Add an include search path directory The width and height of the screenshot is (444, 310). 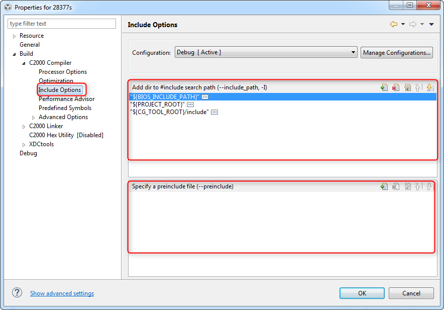pyautogui.click(x=384, y=87)
